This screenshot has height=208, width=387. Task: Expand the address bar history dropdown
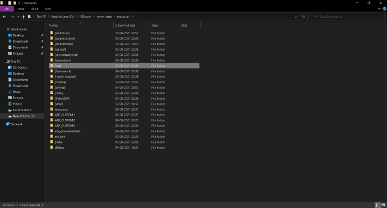tap(296, 17)
